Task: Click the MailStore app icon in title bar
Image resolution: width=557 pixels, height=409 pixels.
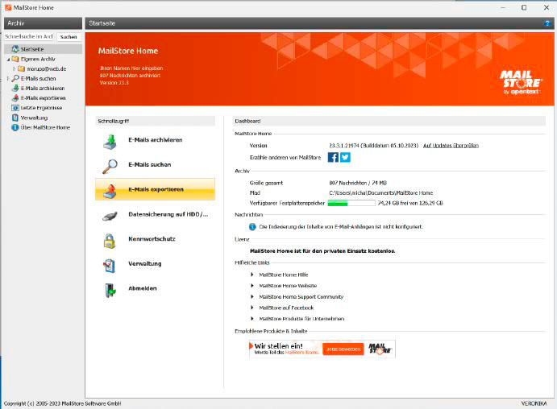Action: click(8, 7)
